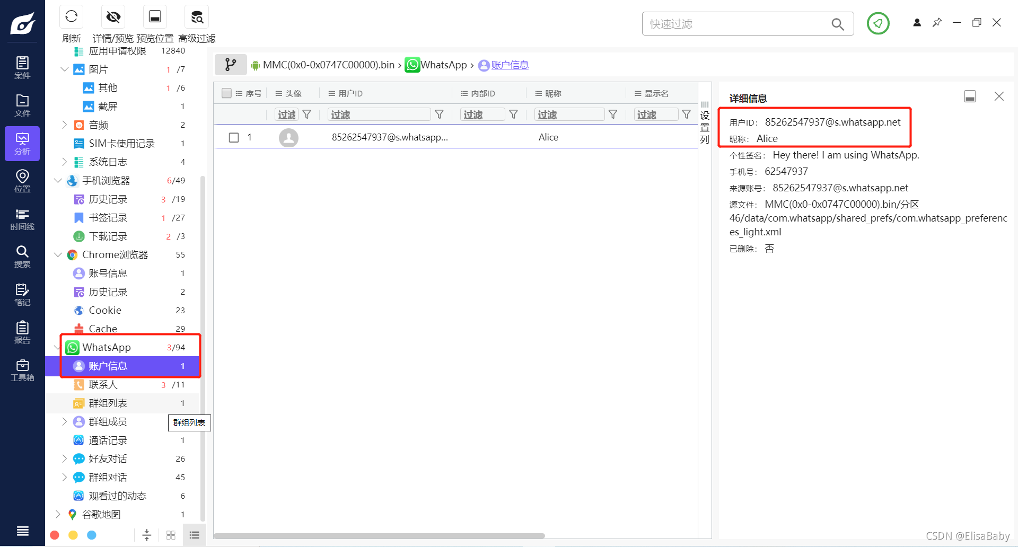Expand the 谷歌地图 tree node
This screenshot has width=1018, height=547.
pos(58,515)
